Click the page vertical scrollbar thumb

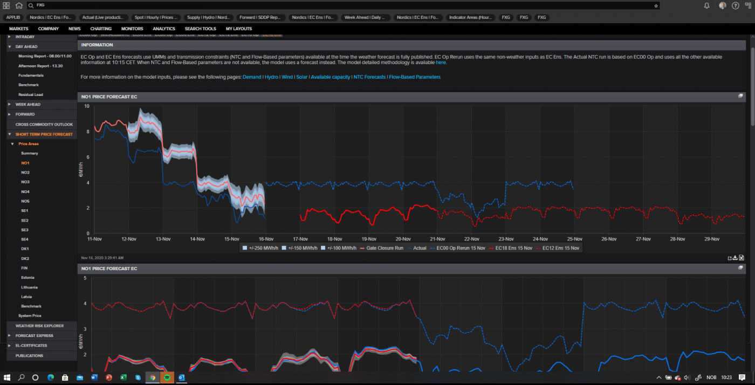coord(752,86)
